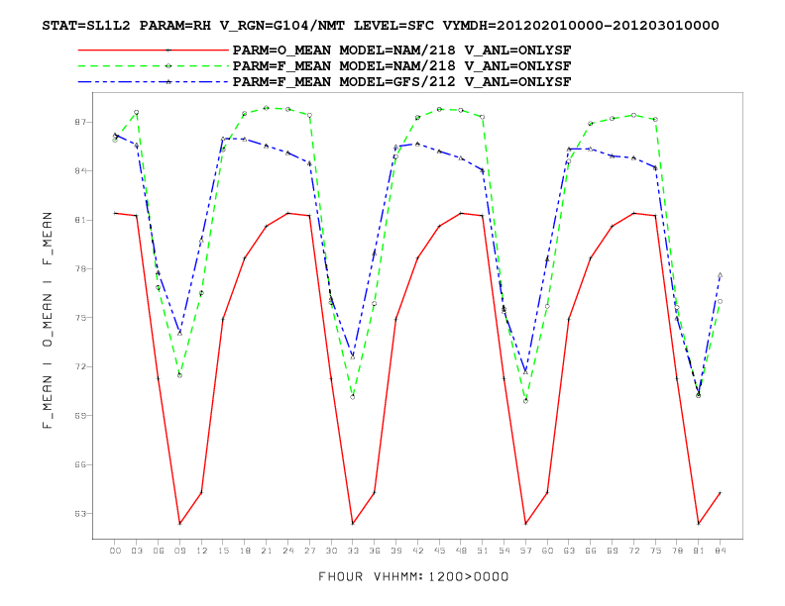Image resolution: width=785 pixels, height=606 pixels.
Task: Click x-axis tick label 21
Action: (267, 551)
